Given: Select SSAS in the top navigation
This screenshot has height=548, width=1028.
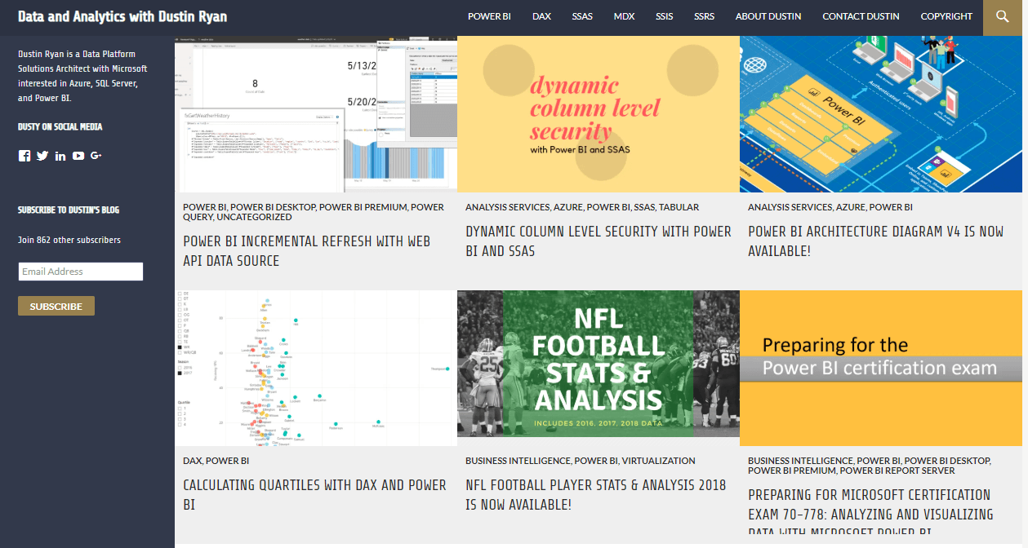Looking at the screenshot, I should point(582,16).
